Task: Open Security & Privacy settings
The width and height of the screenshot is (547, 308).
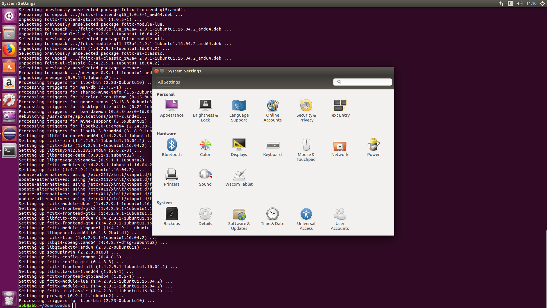Action: 306,108
